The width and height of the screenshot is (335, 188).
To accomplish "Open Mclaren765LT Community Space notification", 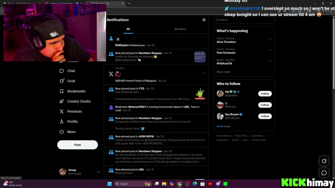I will click(156, 109).
